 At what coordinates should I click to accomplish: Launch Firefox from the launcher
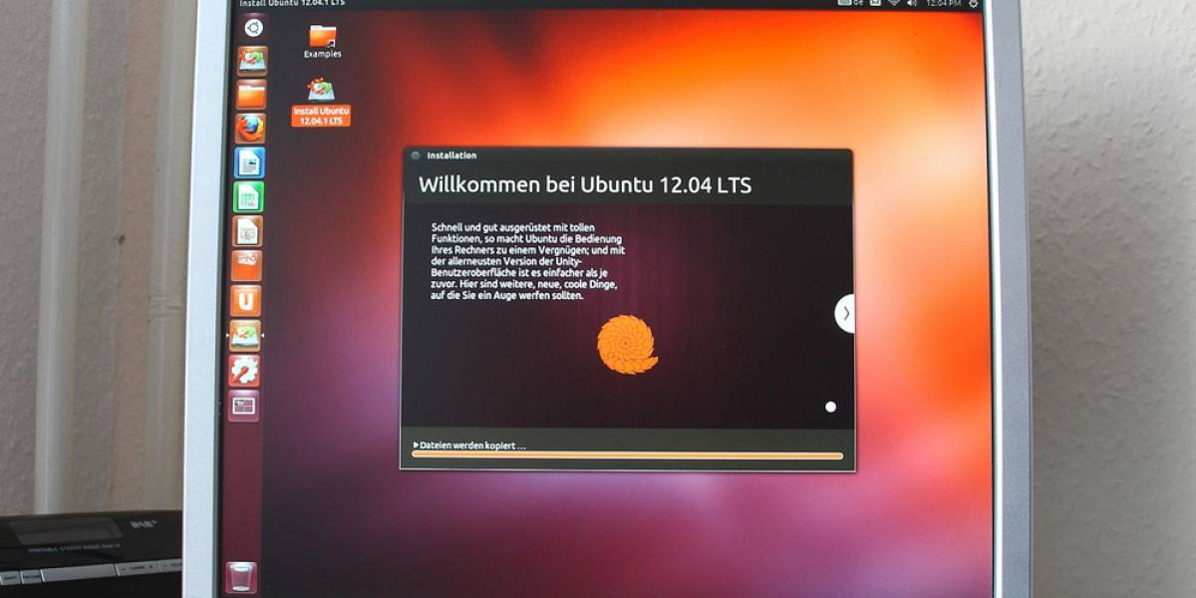coord(249,128)
